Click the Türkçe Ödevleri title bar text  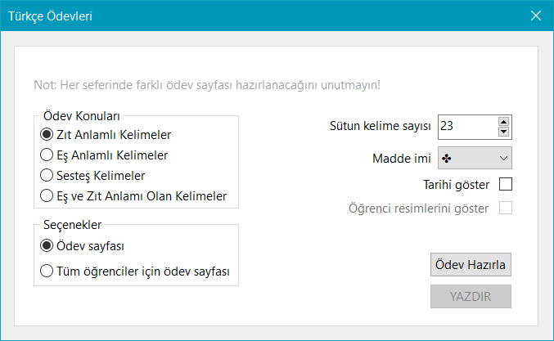[x=50, y=16]
